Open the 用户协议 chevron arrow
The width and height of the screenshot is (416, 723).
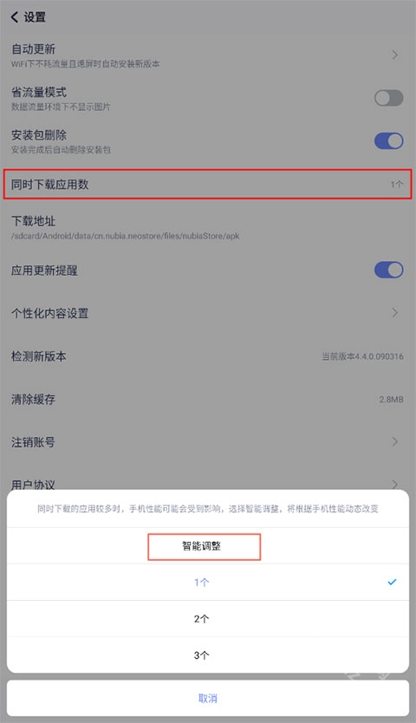[395, 484]
